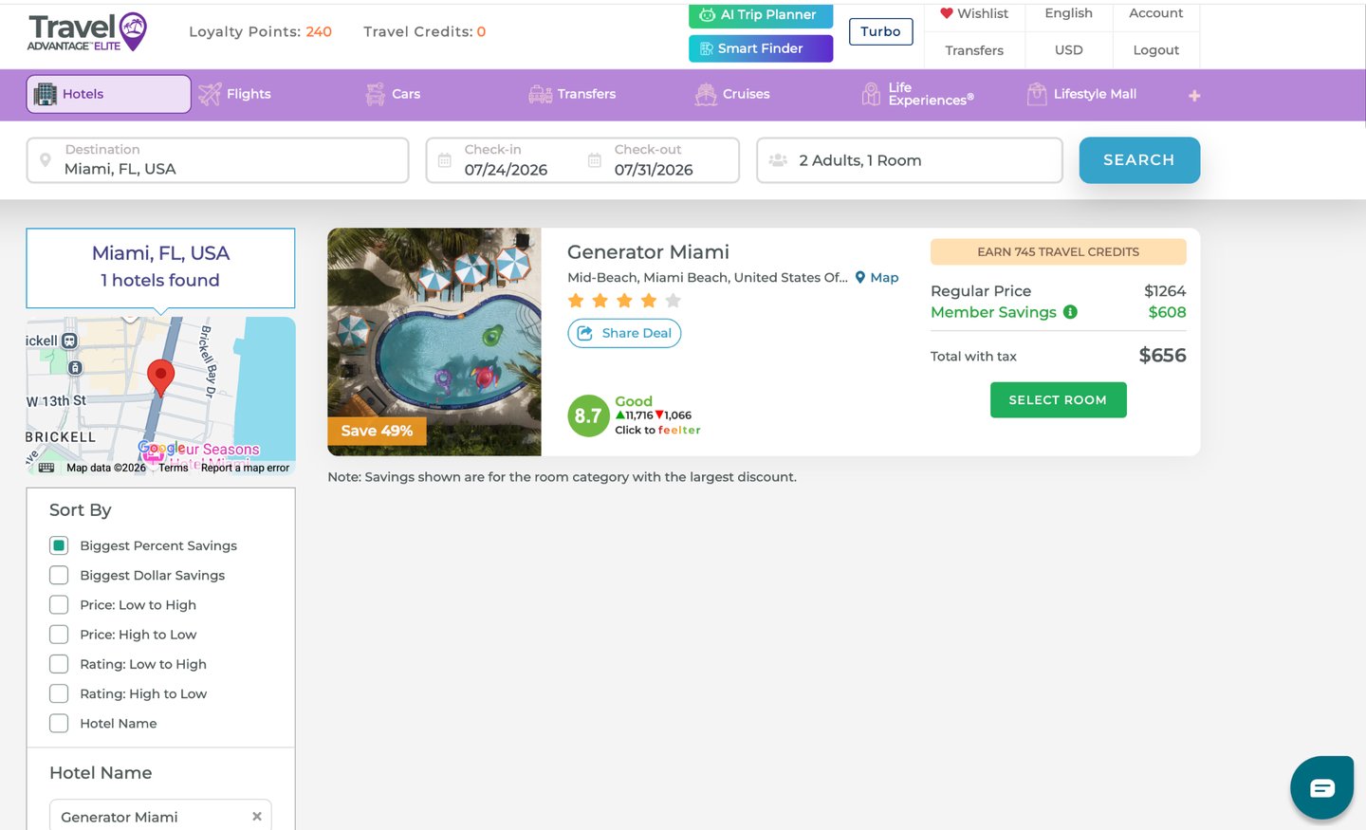The height and width of the screenshot is (830, 1366).
Task: Open the USD currency selector
Action: pyautogui.click(x=1068, y=50)
